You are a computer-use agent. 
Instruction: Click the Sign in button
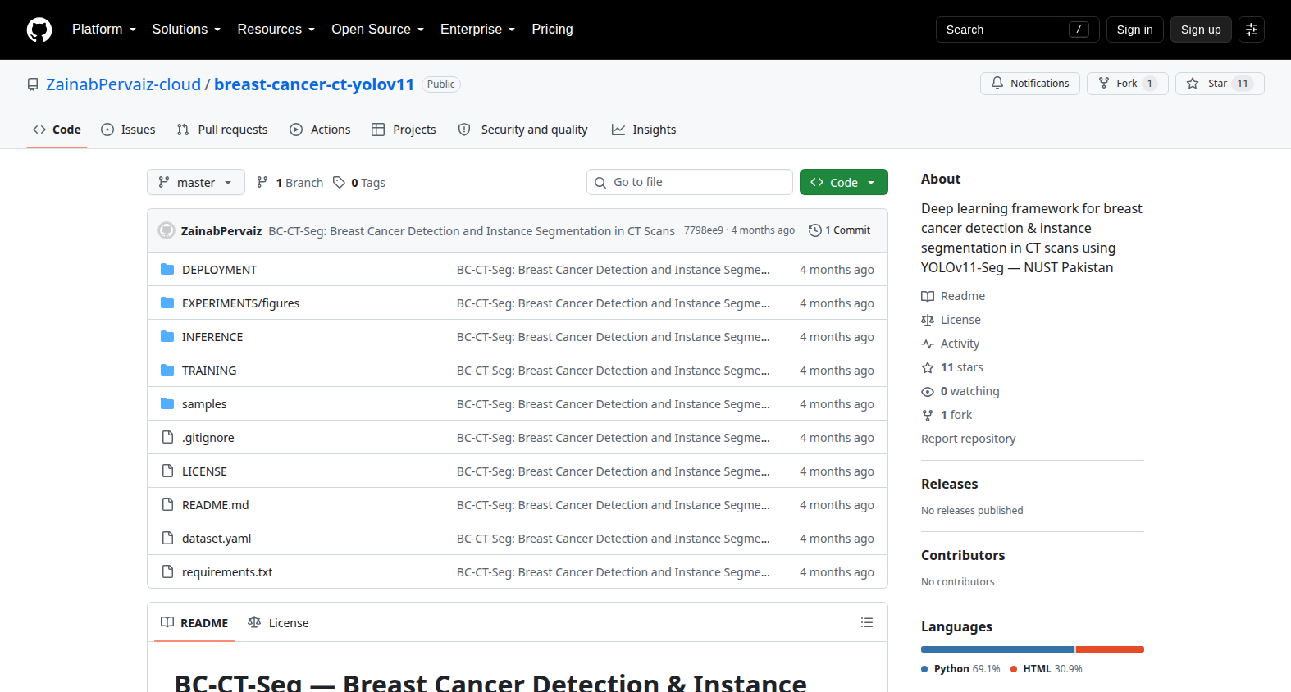[1134, 30]
